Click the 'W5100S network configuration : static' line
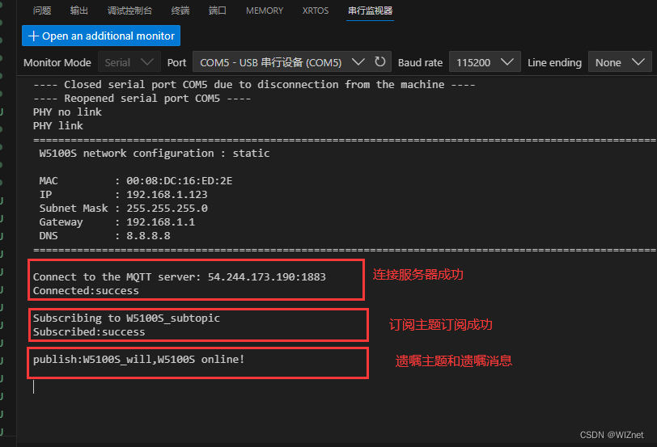The height and width of the screenshot is (447, 657). (155, 154)
